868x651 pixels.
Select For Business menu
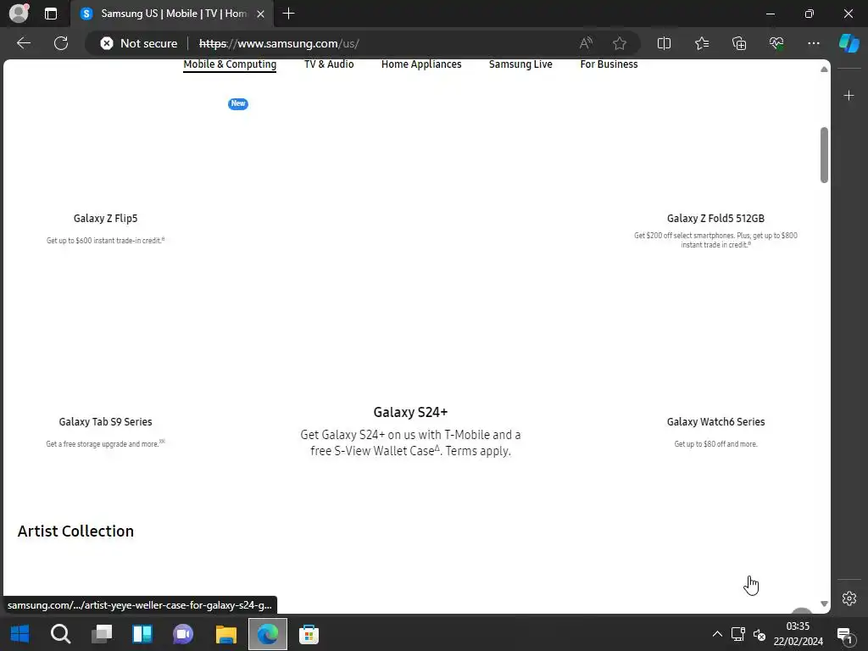(609, 64)
